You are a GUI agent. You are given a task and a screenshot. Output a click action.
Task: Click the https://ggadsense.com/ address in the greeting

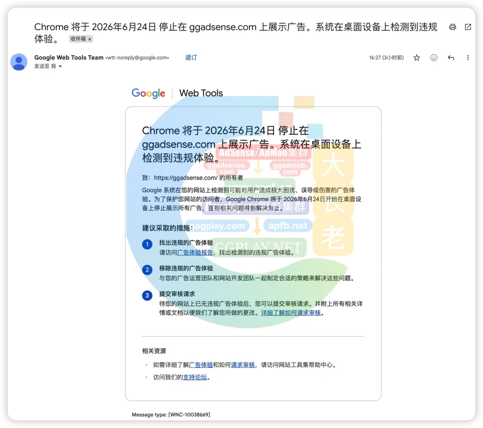(186, 178)
